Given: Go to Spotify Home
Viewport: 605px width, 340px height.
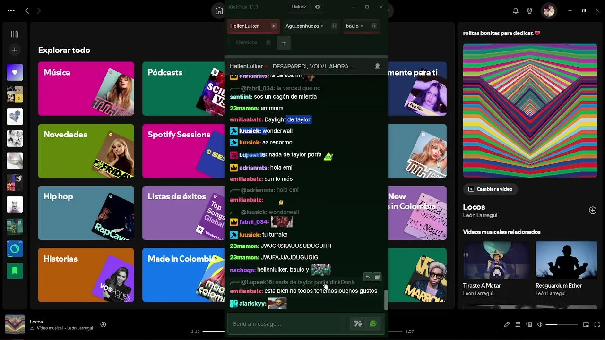Looking at the screenshot, I should (x=219, y=11).
